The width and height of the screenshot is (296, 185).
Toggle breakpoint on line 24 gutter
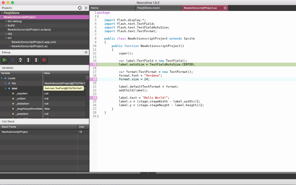[93, 97]
